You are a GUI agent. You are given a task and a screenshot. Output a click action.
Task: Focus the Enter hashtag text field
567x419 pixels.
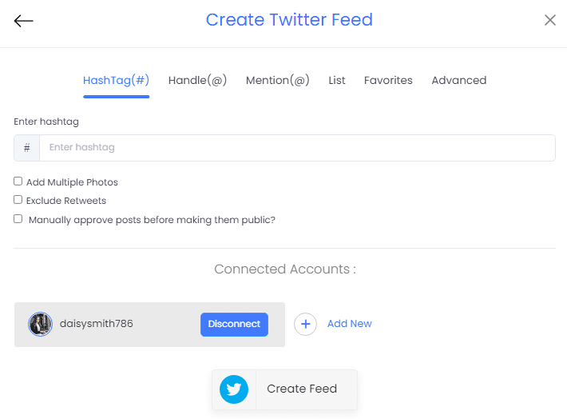click(x=297, y=148)
